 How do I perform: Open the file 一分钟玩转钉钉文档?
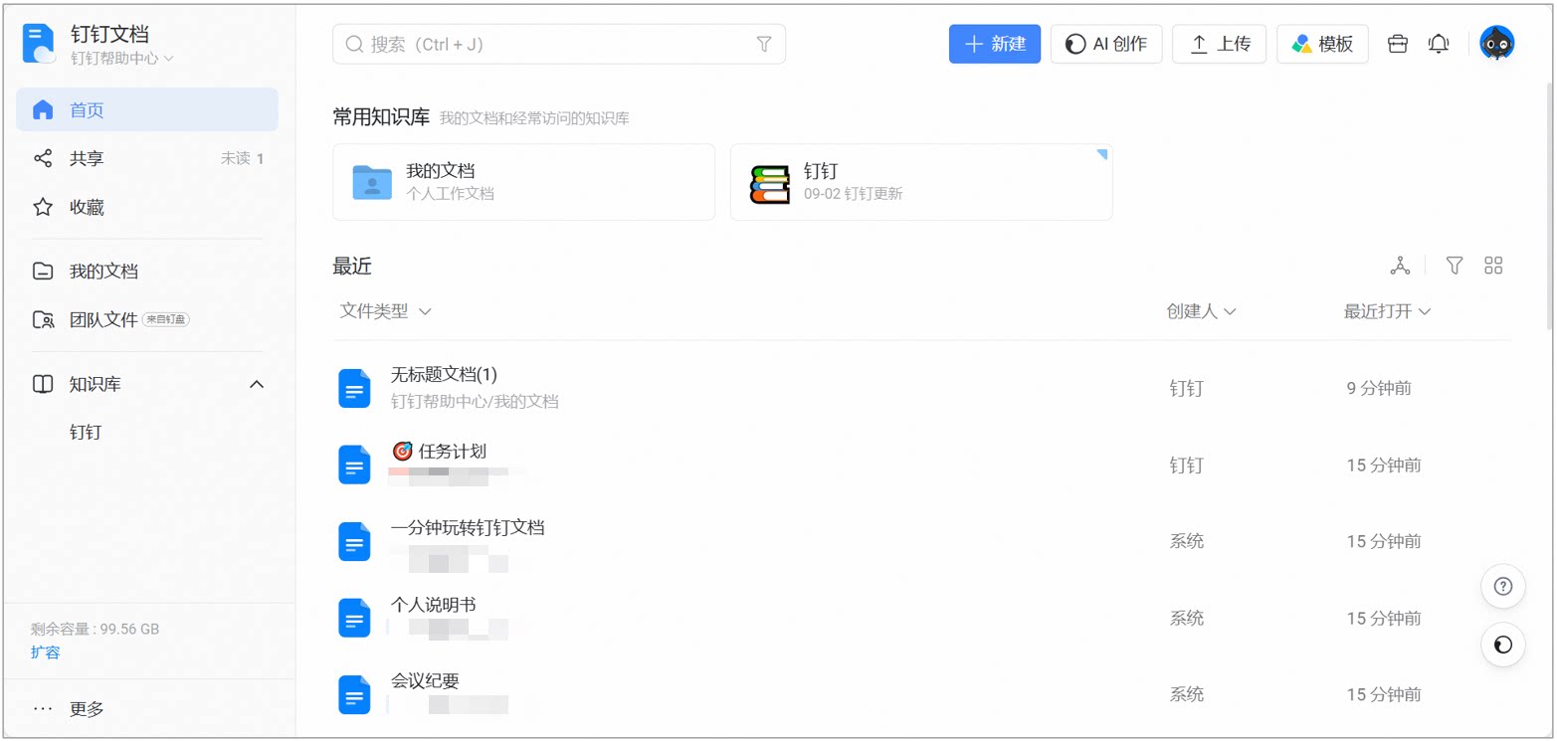468,528
